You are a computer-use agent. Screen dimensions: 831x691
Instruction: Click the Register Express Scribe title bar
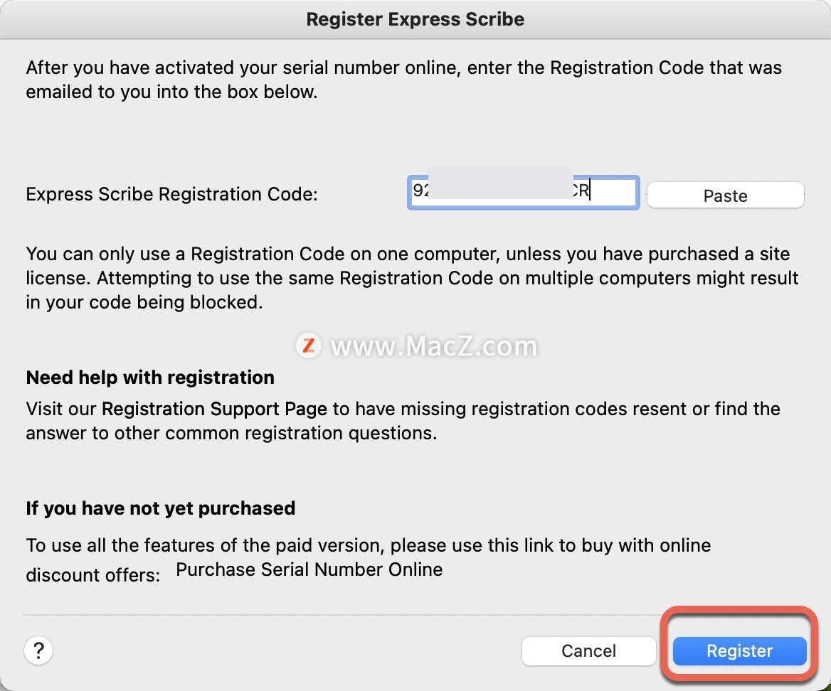coord(415,19)
